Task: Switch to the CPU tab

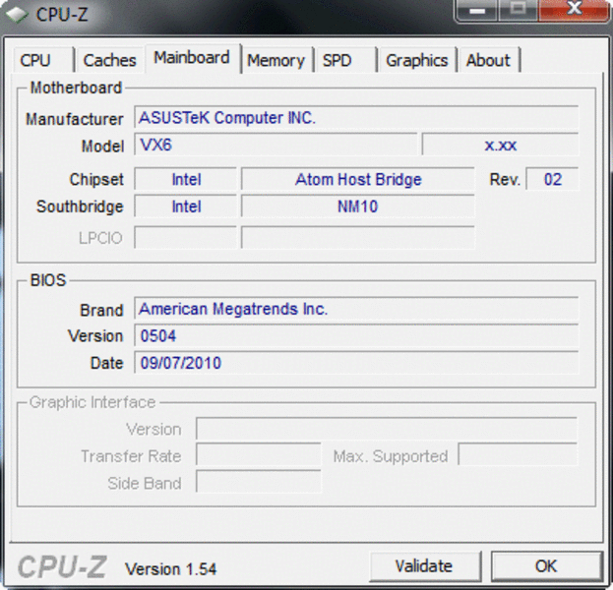Action: [43, 60]
